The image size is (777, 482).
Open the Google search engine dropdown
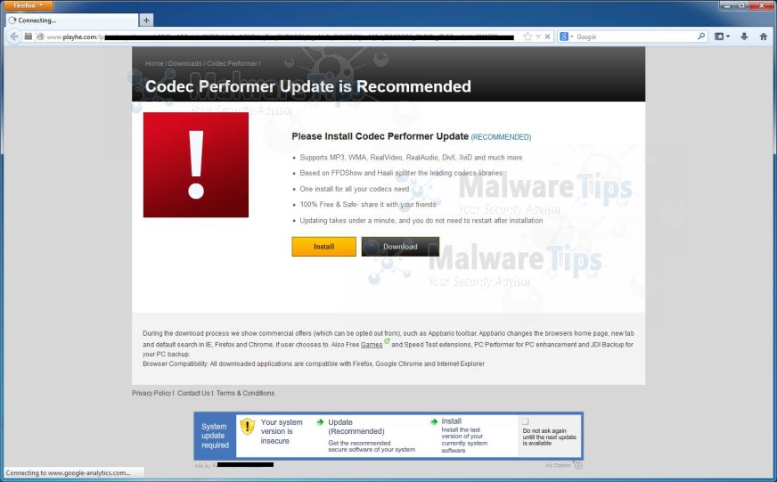567,37
